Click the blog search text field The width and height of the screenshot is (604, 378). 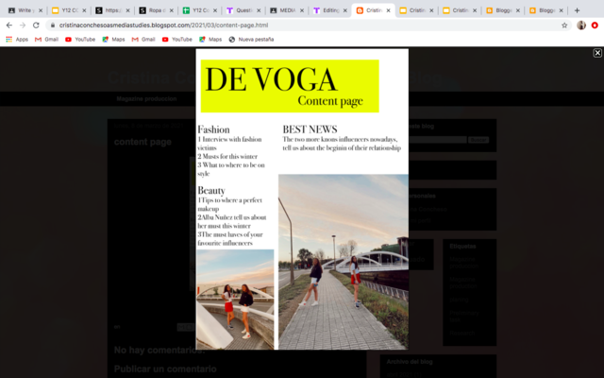pos(438,140)
